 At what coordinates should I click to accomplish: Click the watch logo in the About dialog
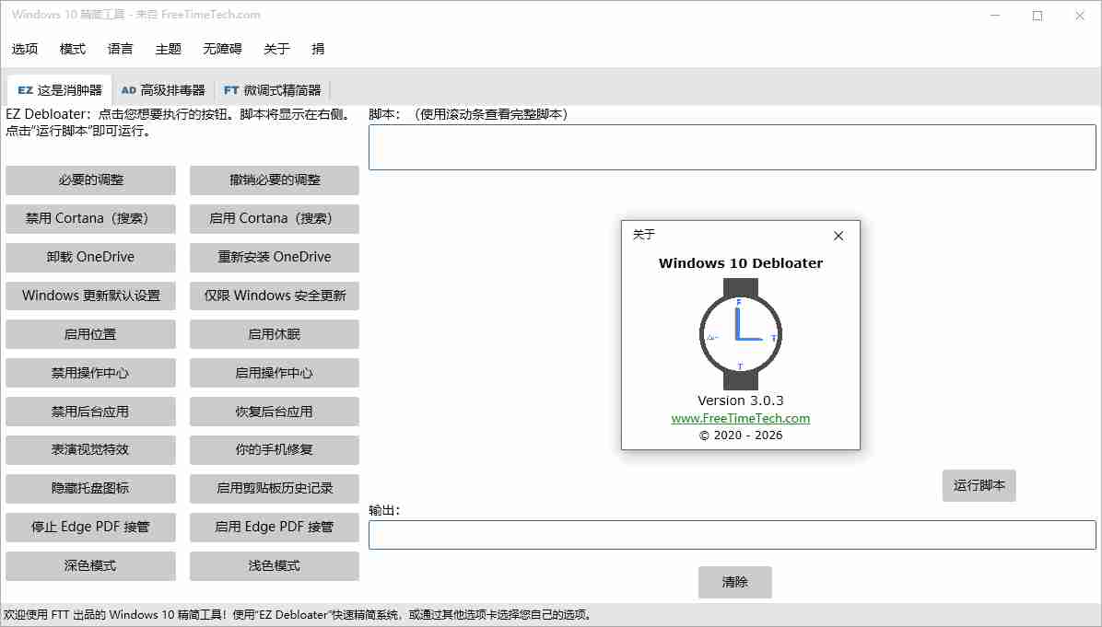tap(741, 334)
